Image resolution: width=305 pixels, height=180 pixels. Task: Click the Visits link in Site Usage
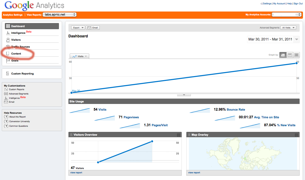click(x=102, y=110)
